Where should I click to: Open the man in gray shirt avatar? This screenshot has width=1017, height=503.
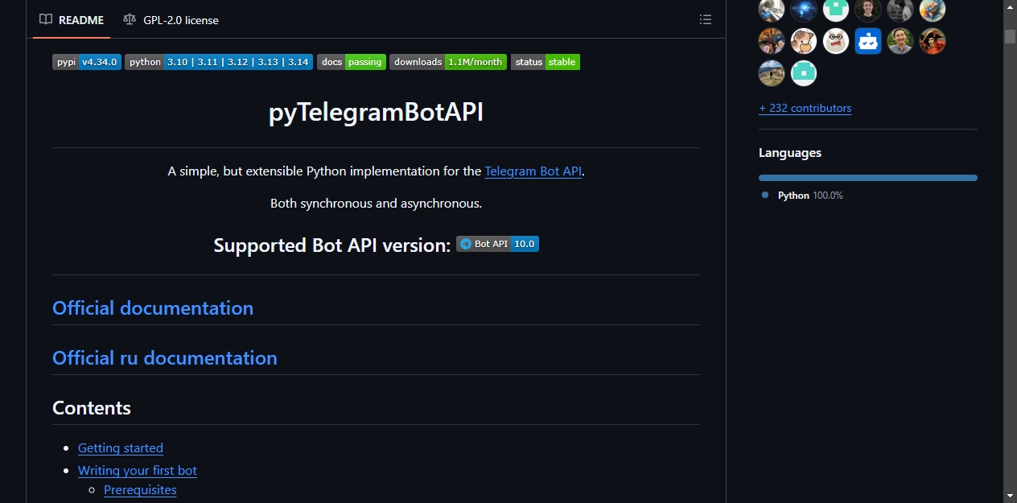click(900, 41)
